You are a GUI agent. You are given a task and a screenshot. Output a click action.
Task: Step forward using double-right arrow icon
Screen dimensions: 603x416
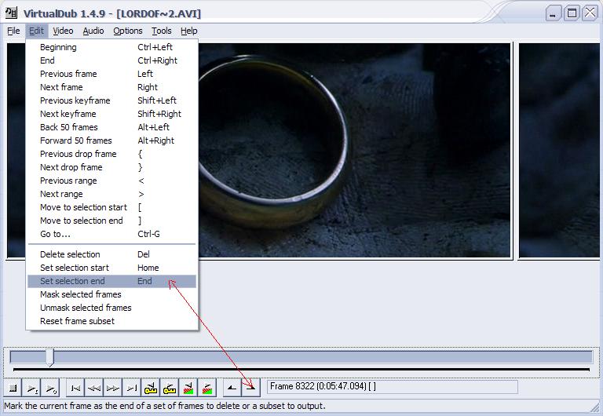tap(113, 388)
